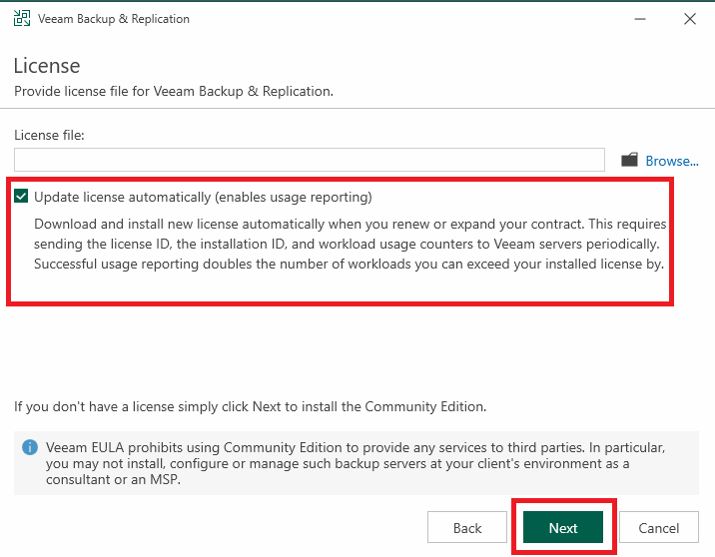Uncheck the Update license automatically checkbox
715x557 pixels.
[x=21, y=197]
